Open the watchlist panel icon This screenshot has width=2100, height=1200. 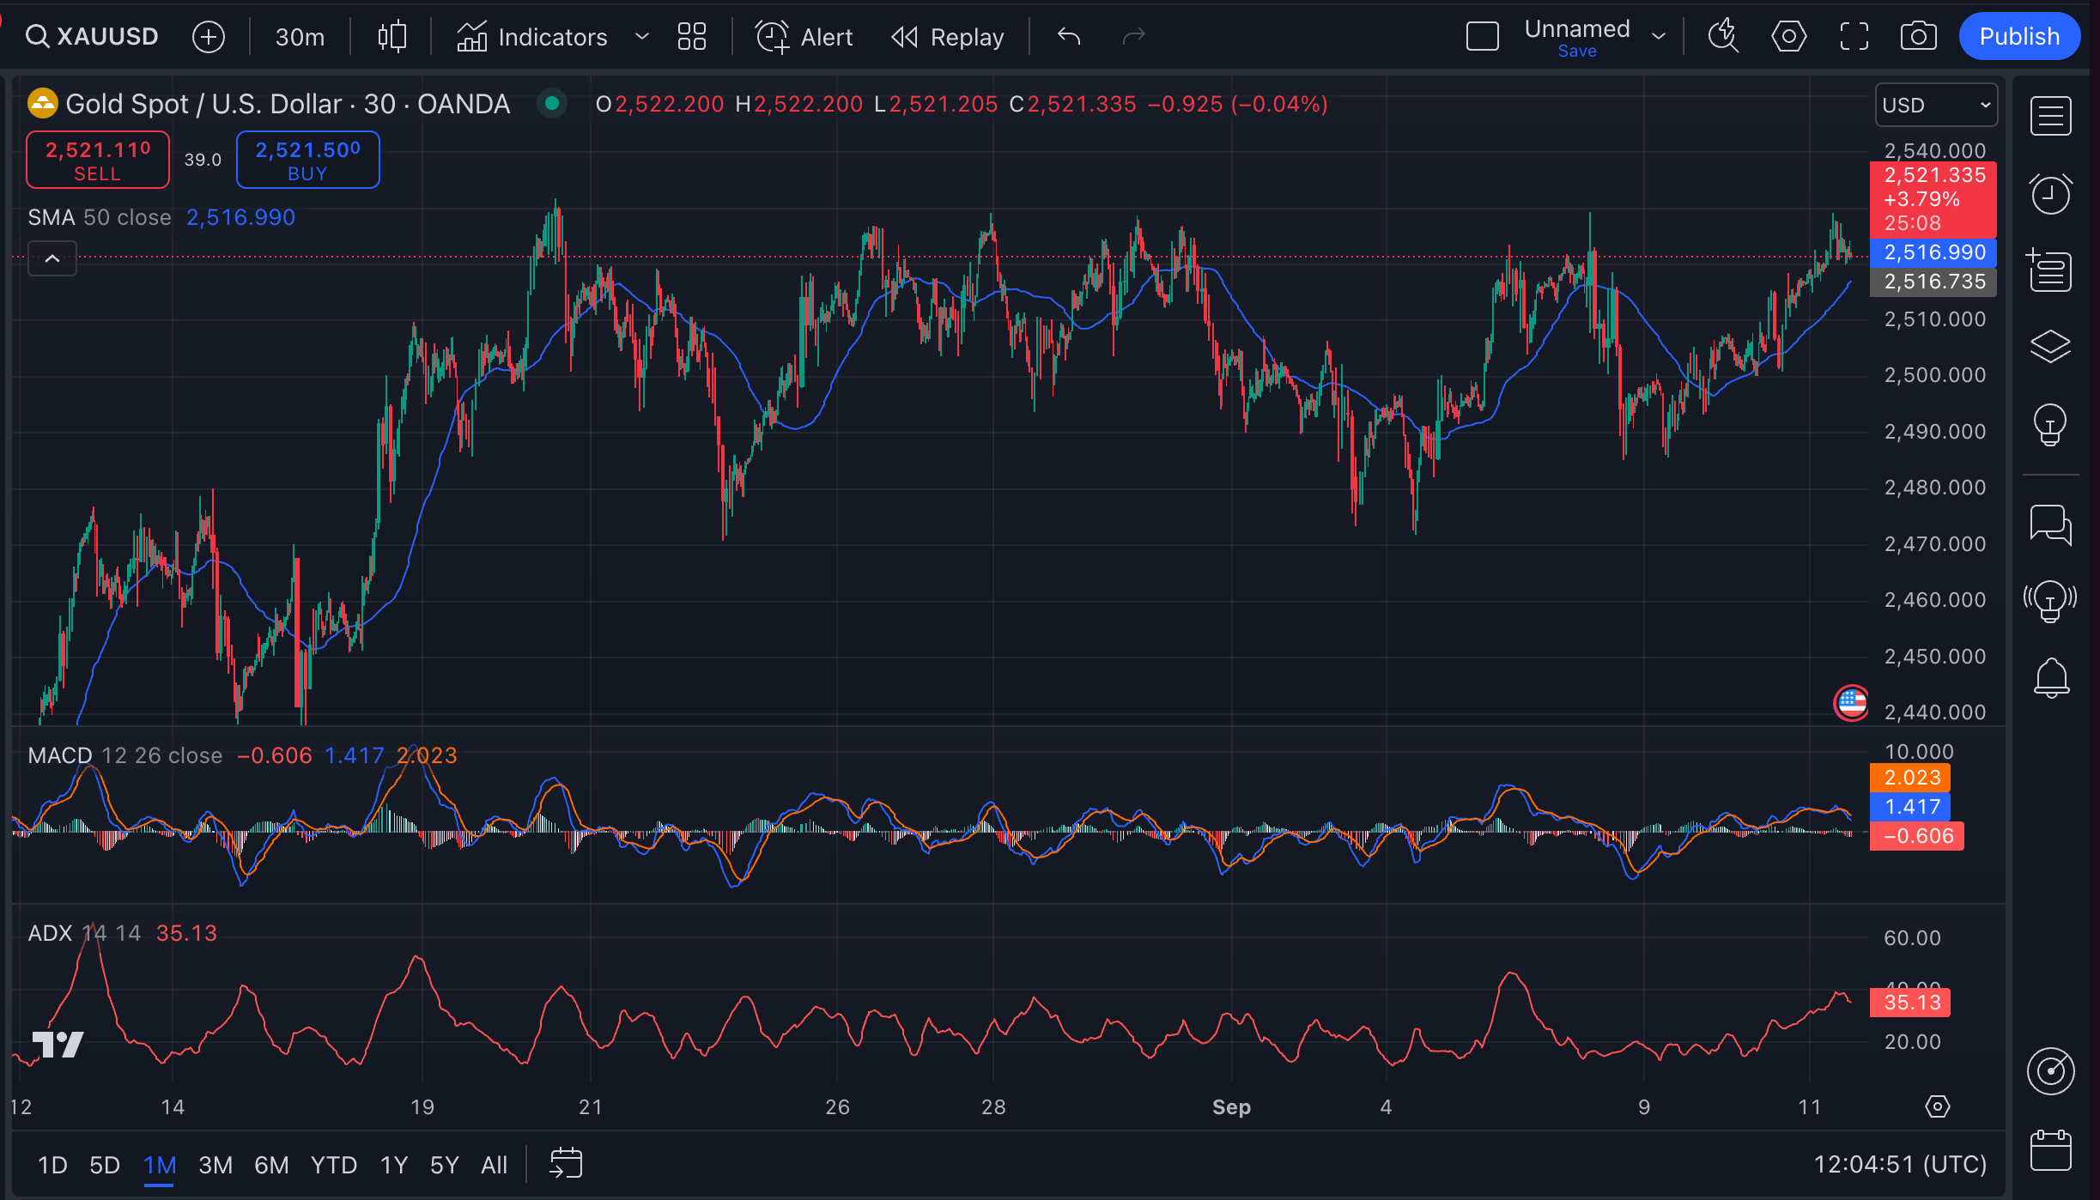tap(2050, 117)
